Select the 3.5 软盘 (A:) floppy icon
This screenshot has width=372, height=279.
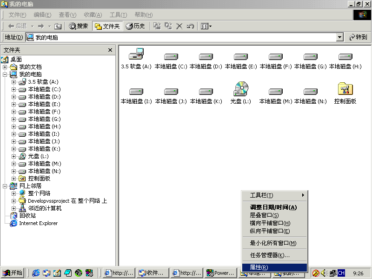[136, 55]
